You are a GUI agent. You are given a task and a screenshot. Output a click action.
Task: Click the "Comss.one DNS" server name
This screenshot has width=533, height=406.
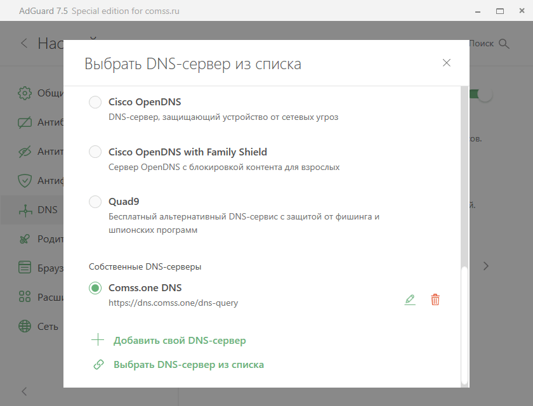(145, 288)
